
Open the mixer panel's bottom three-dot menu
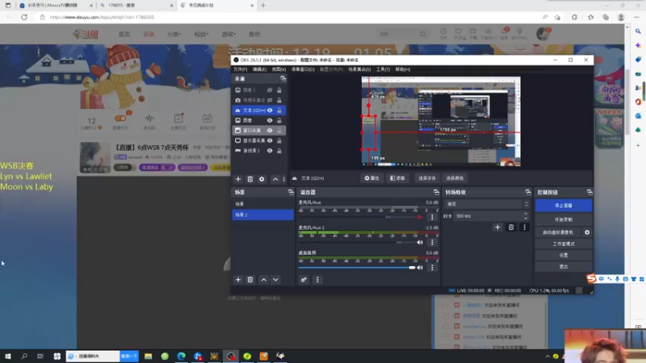317,280
